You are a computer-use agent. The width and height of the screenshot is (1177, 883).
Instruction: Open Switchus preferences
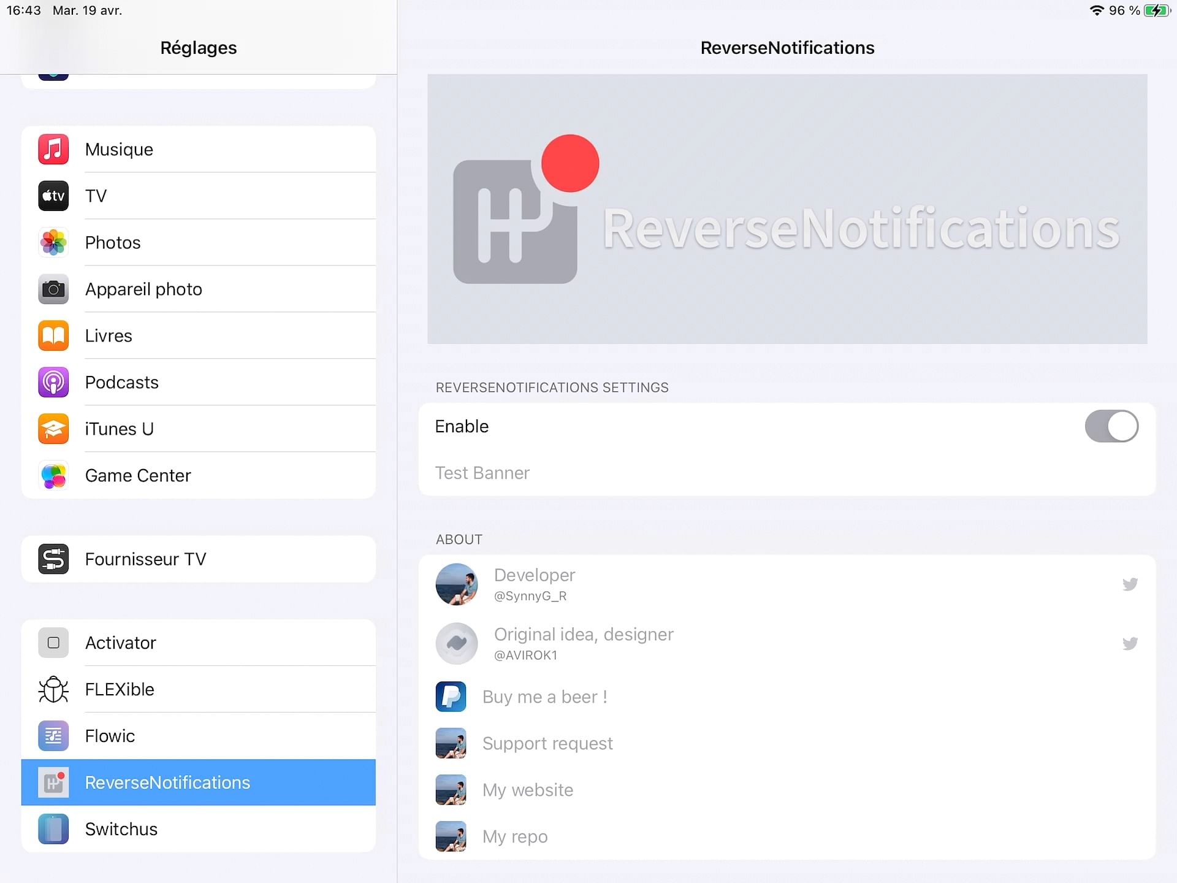coord(199,829)
